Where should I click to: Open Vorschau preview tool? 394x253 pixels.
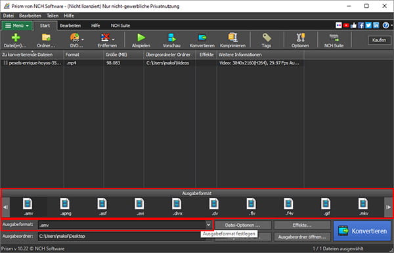[x=171, y=40]
